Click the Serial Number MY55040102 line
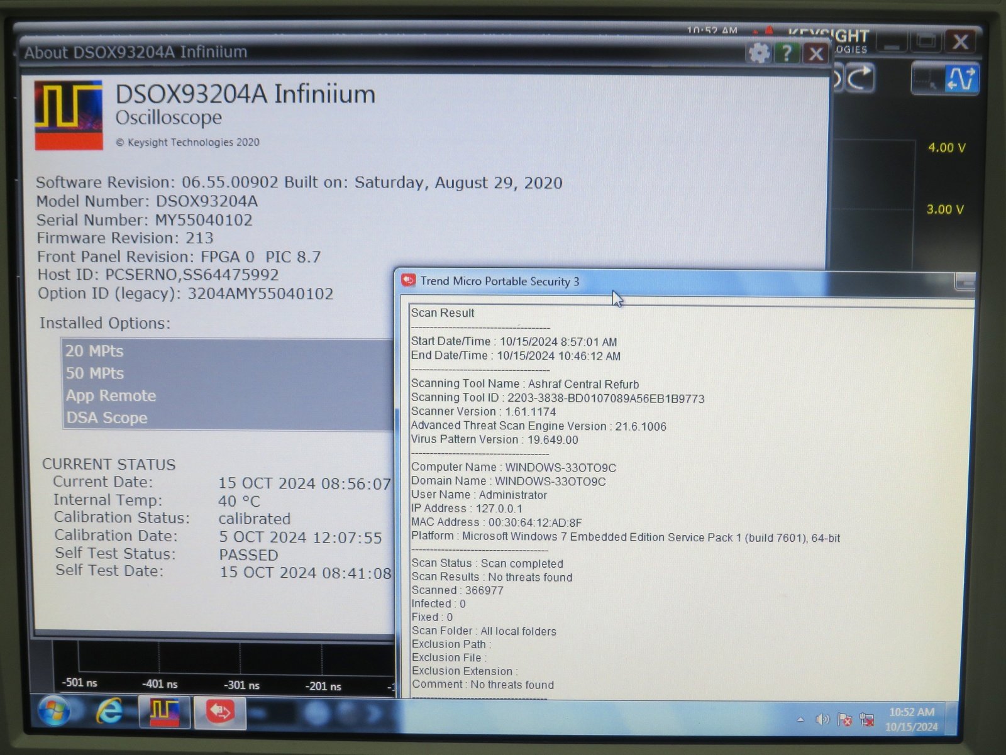This screenshot has height=755, width=1006. (145, 220)
